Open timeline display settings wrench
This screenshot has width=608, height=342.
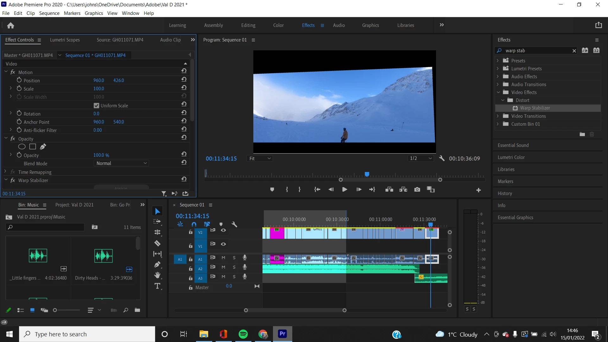pos(234,224)
